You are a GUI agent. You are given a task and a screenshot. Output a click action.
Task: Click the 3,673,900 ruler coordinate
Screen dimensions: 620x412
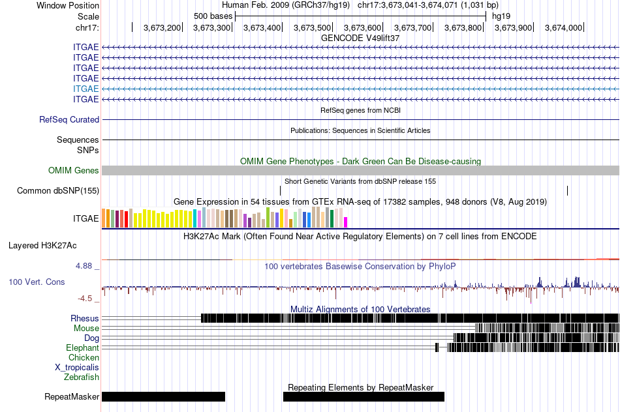pos(513,27)
